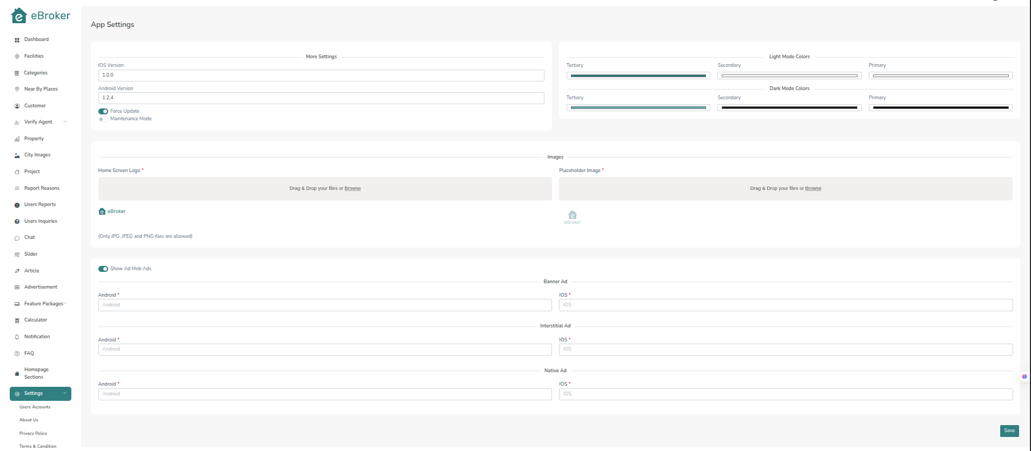This screenshot has width=1031, height=451.
Task: Go to Users Accounts submenu item
Action: click(x=35, y=407)
